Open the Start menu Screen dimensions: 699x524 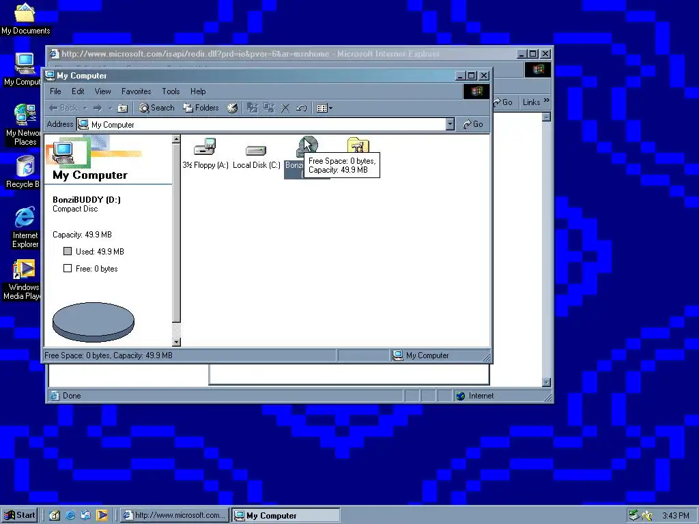click(19, 515)
